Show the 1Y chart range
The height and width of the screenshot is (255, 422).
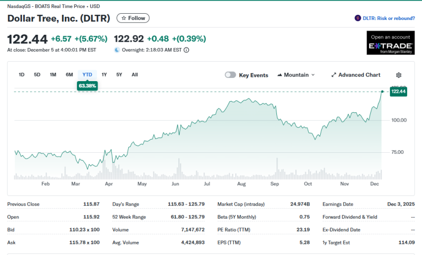[x=104, y=74]
